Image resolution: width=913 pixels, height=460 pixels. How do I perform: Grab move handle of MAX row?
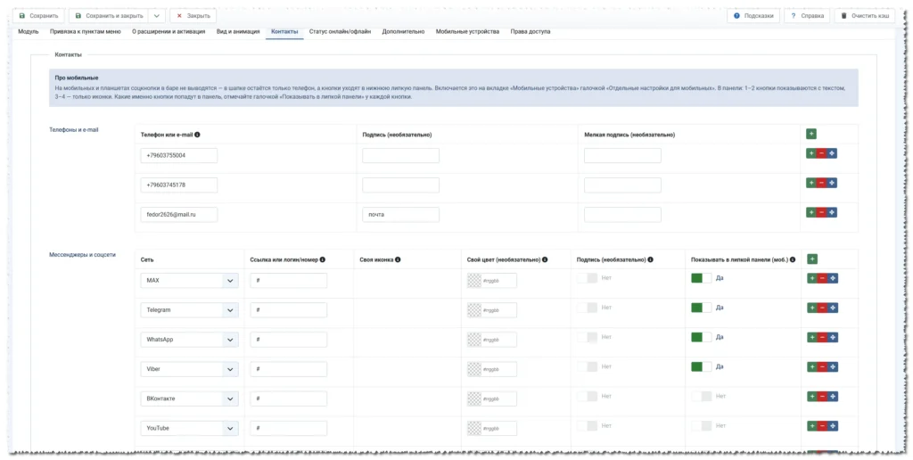834,278
